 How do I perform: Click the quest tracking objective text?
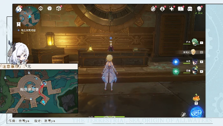(x=28, y=30)
